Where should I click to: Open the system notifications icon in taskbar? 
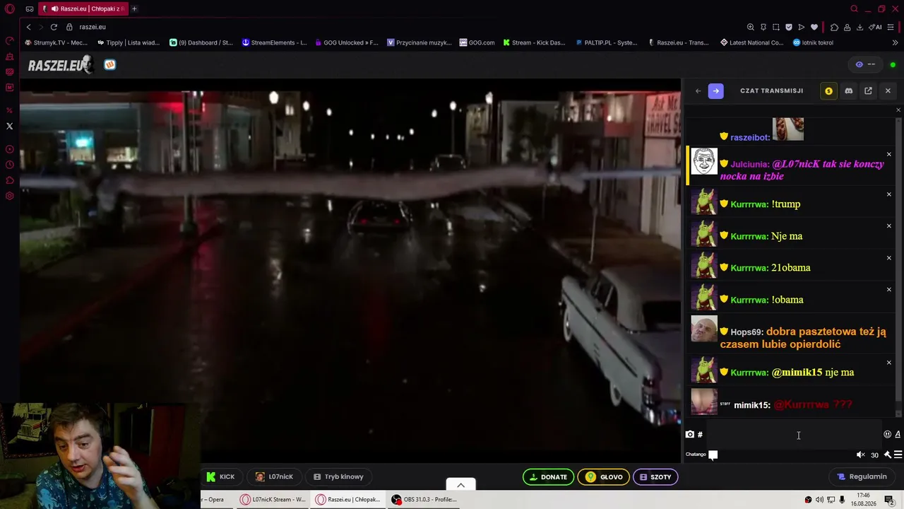point(889,501)
